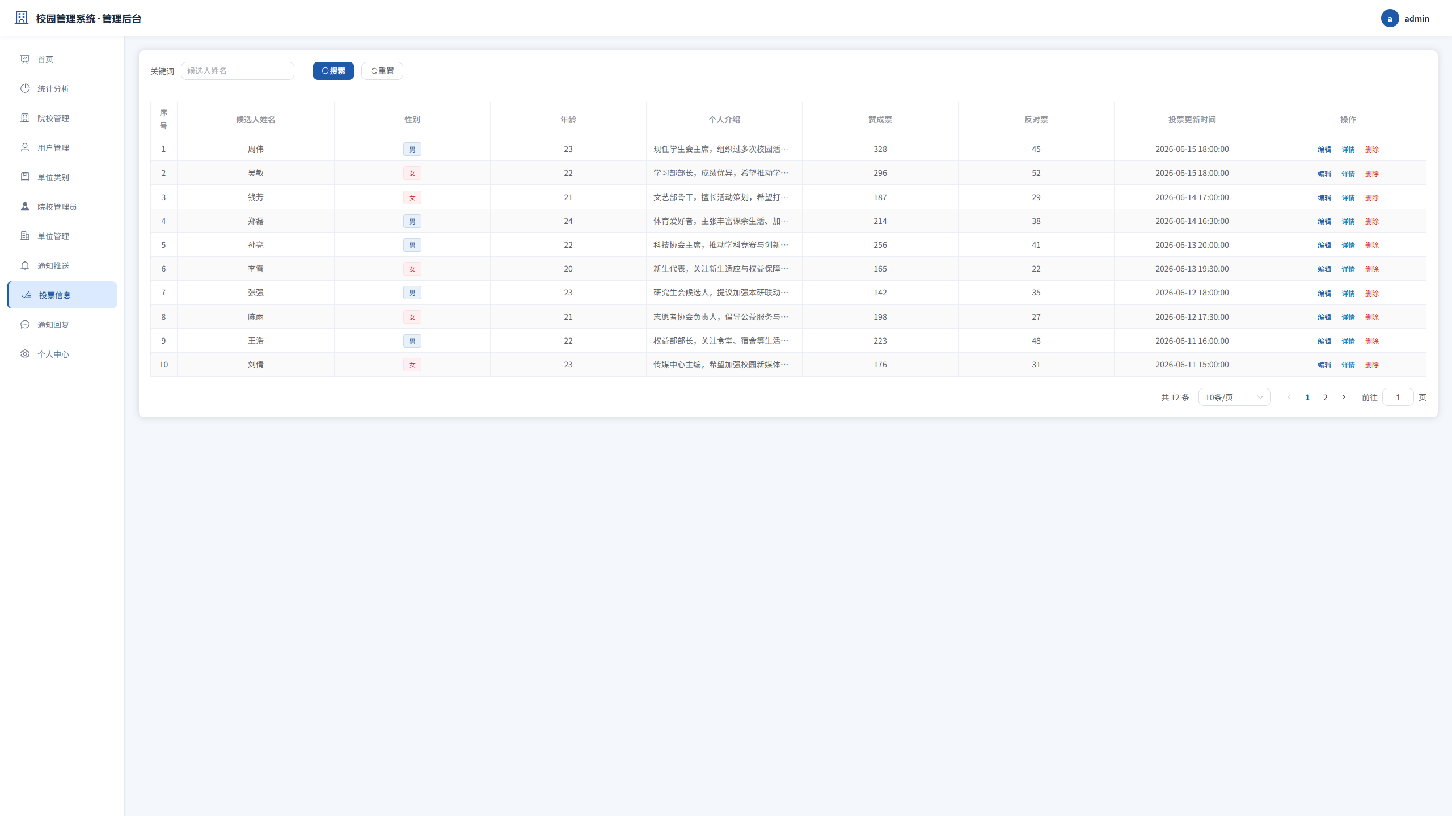
Task: Click the admin username text
Action: [x=1417, y=18]
